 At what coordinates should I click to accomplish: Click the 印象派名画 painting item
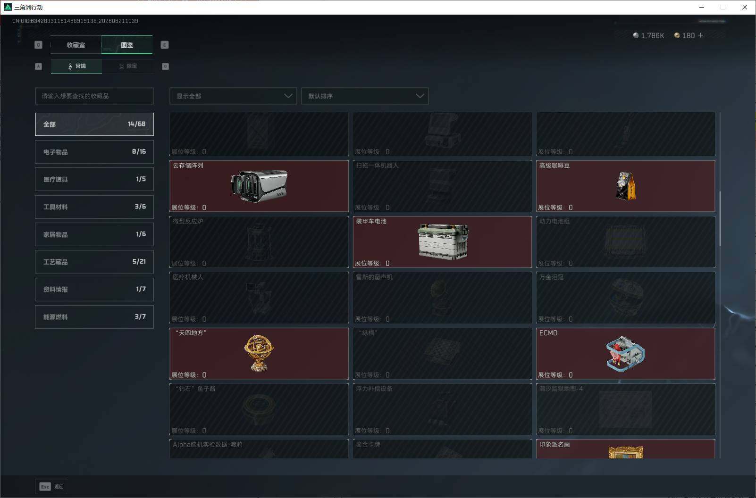pos(626,449)
